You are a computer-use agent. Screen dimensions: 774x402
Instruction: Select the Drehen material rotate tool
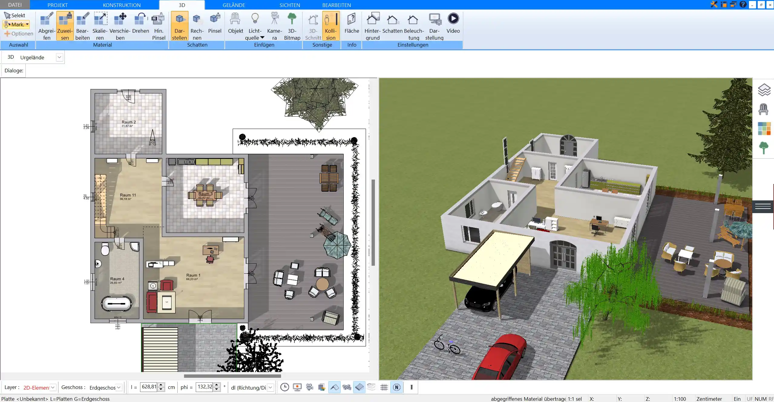point(141,23)
